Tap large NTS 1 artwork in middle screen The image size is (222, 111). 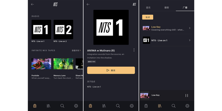coord(111,27)
